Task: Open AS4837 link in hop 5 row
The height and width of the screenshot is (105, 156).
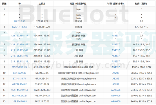Action: (116, 45)
